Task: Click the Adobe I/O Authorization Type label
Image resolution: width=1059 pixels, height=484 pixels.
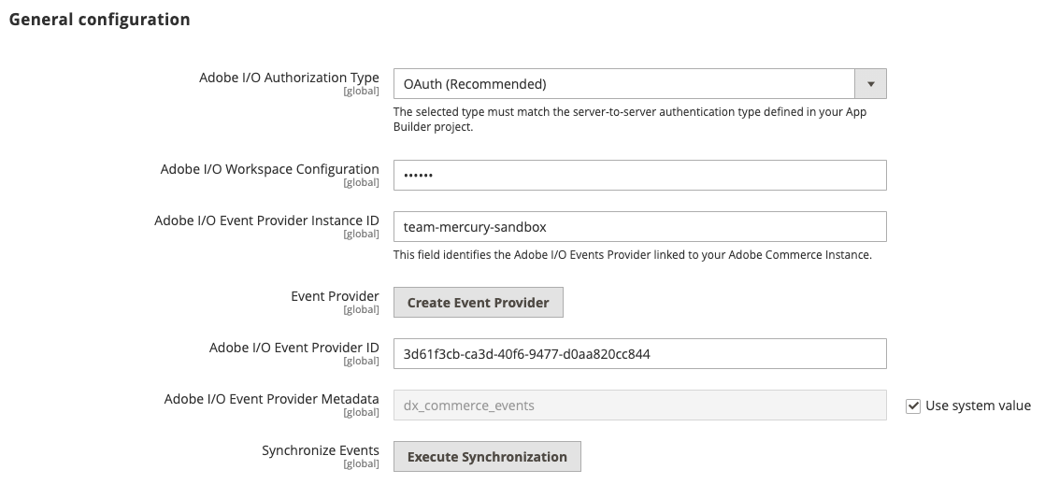Action: (x=289, y=78)
